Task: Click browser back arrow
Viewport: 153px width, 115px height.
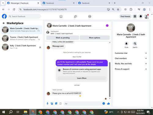Action: [x=3, y=10]
